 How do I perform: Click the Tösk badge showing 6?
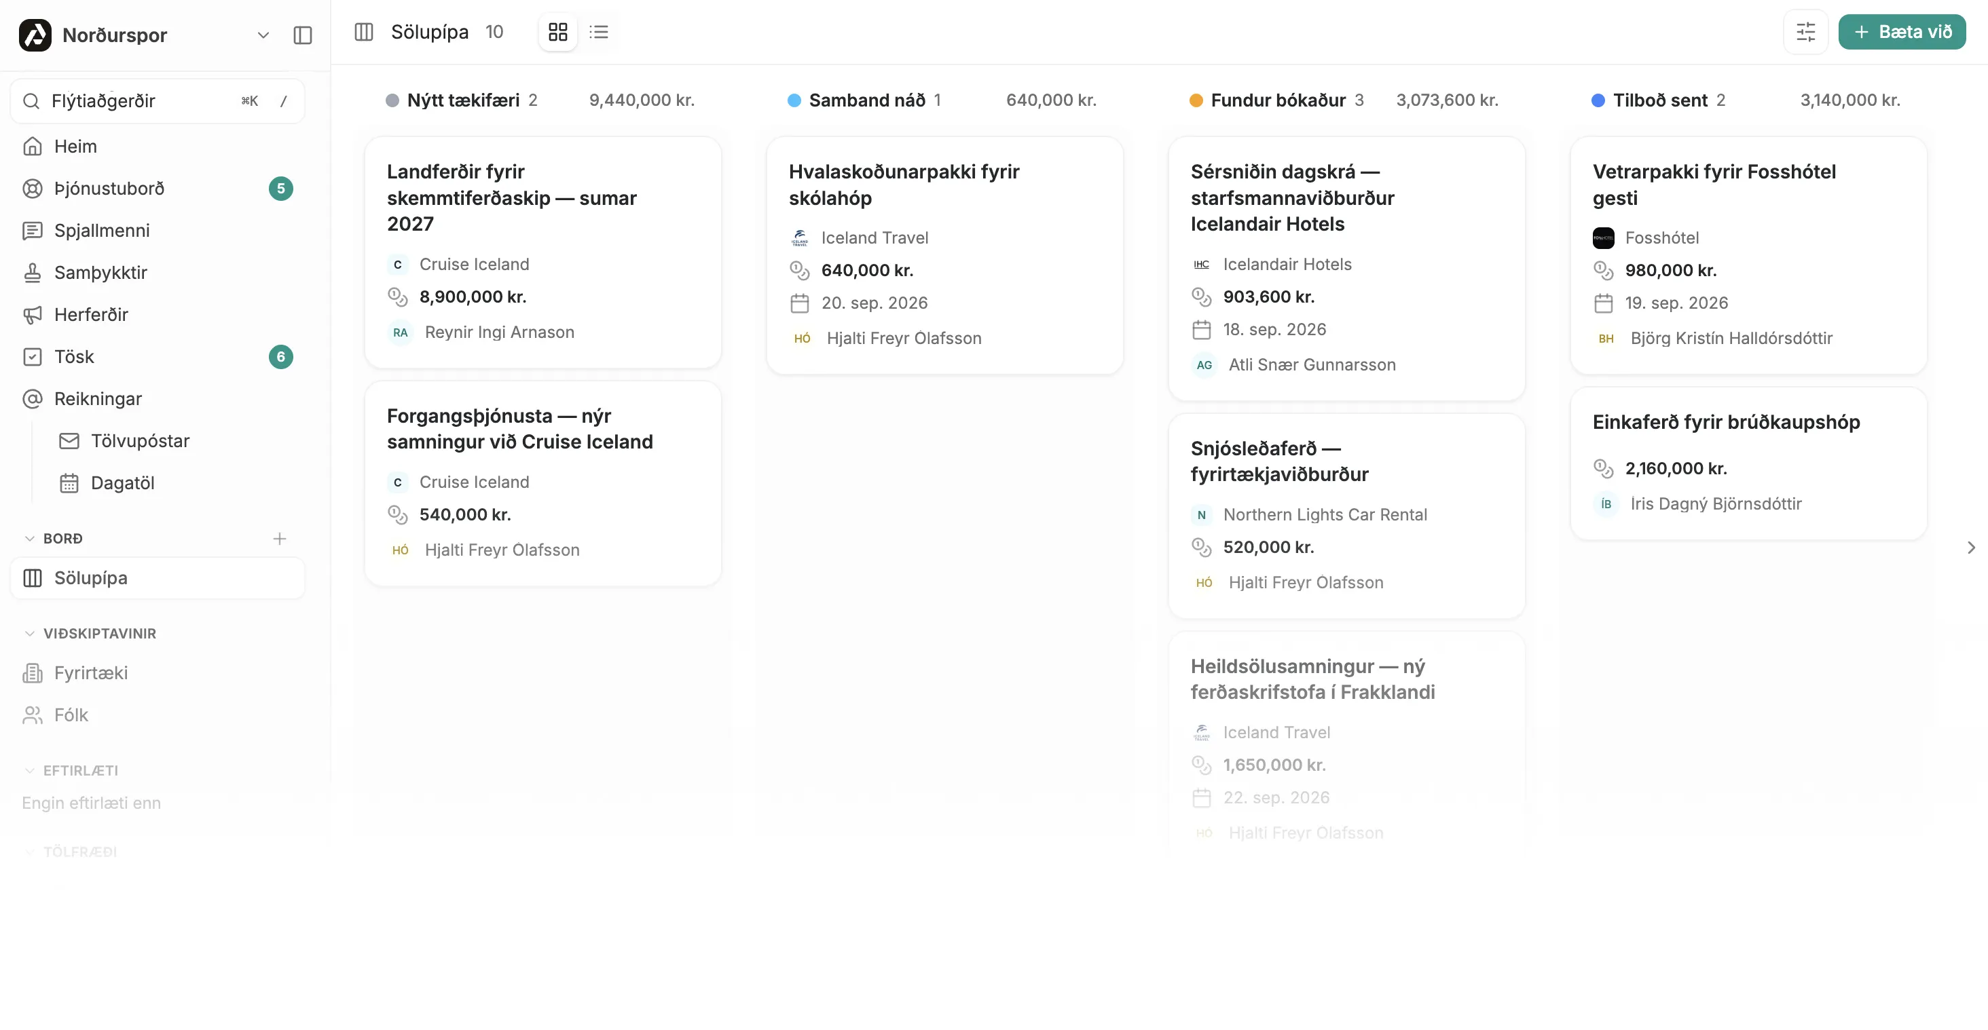281,357
